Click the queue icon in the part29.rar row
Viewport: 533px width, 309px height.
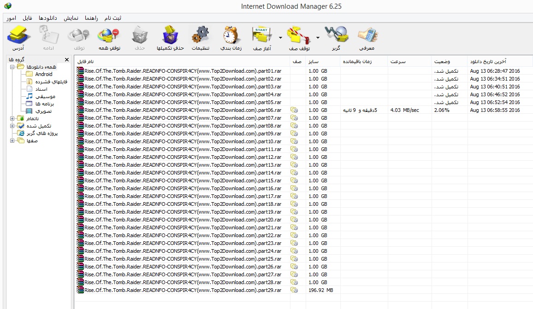click(294, 290)
